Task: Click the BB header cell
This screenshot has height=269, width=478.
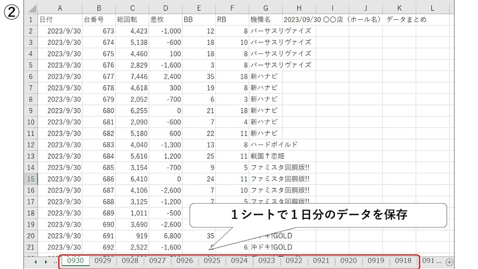Action: pyautogui.click(x=199, y=20)
